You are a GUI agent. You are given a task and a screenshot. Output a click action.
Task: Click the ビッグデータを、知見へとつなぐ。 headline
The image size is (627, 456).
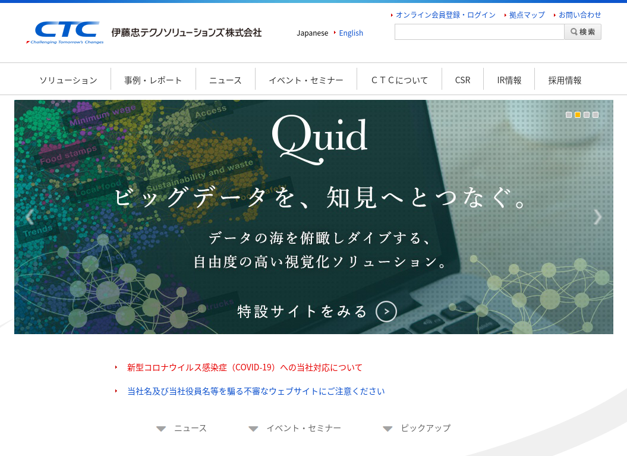click(x=320, y=197)
